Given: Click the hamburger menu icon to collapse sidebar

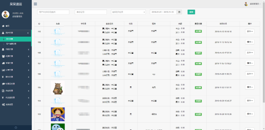Looking at the screenshot, I should [35, 4].
